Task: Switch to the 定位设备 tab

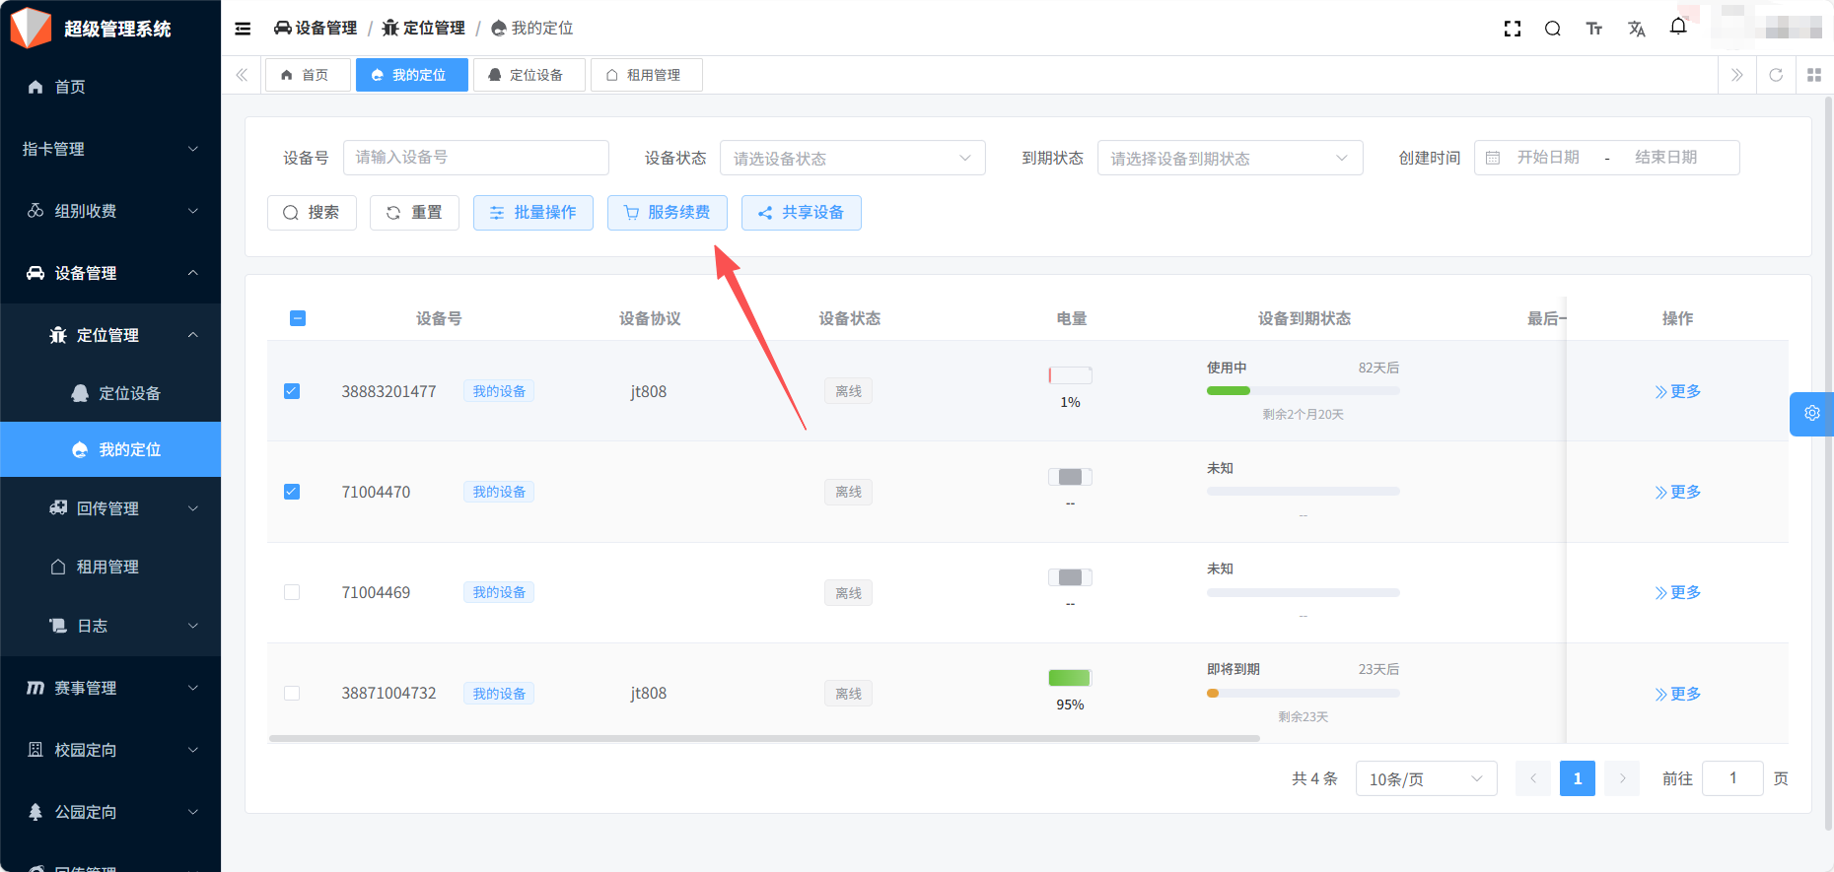Action: coord(529,75)
